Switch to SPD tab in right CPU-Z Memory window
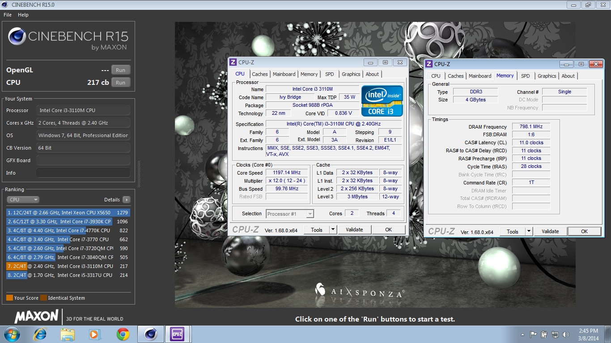This screenshot has width=611, height=343. [x=526, y=76]
